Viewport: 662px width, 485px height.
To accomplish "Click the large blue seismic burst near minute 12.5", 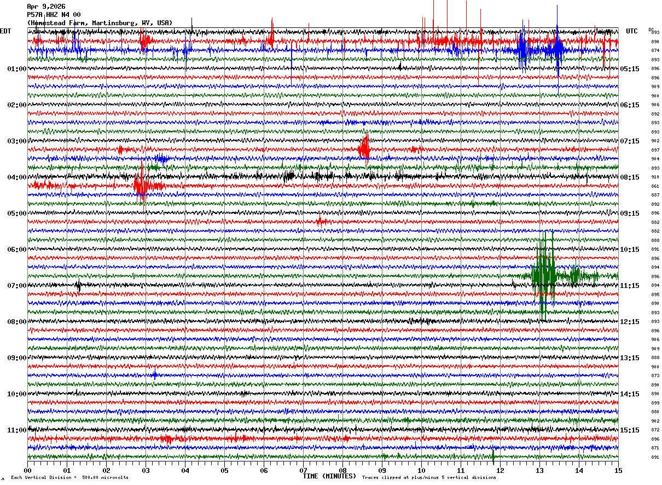I will [522, 49].
